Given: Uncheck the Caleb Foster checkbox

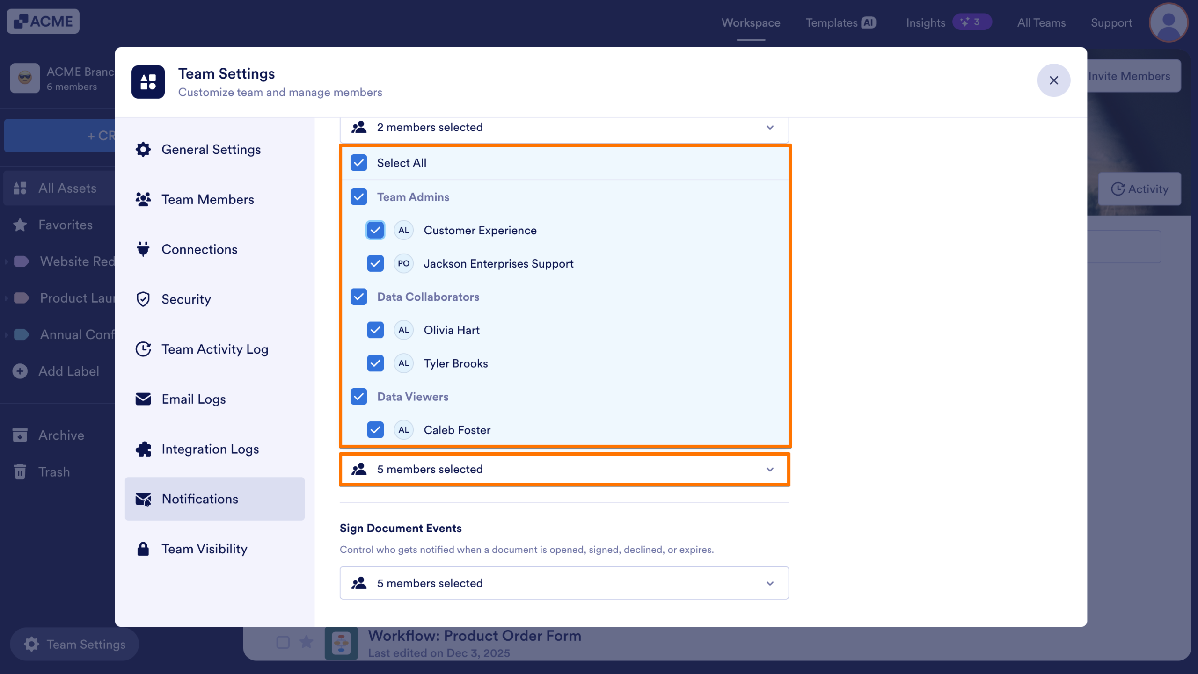Looking at the screenshot, I should [375, 430].
